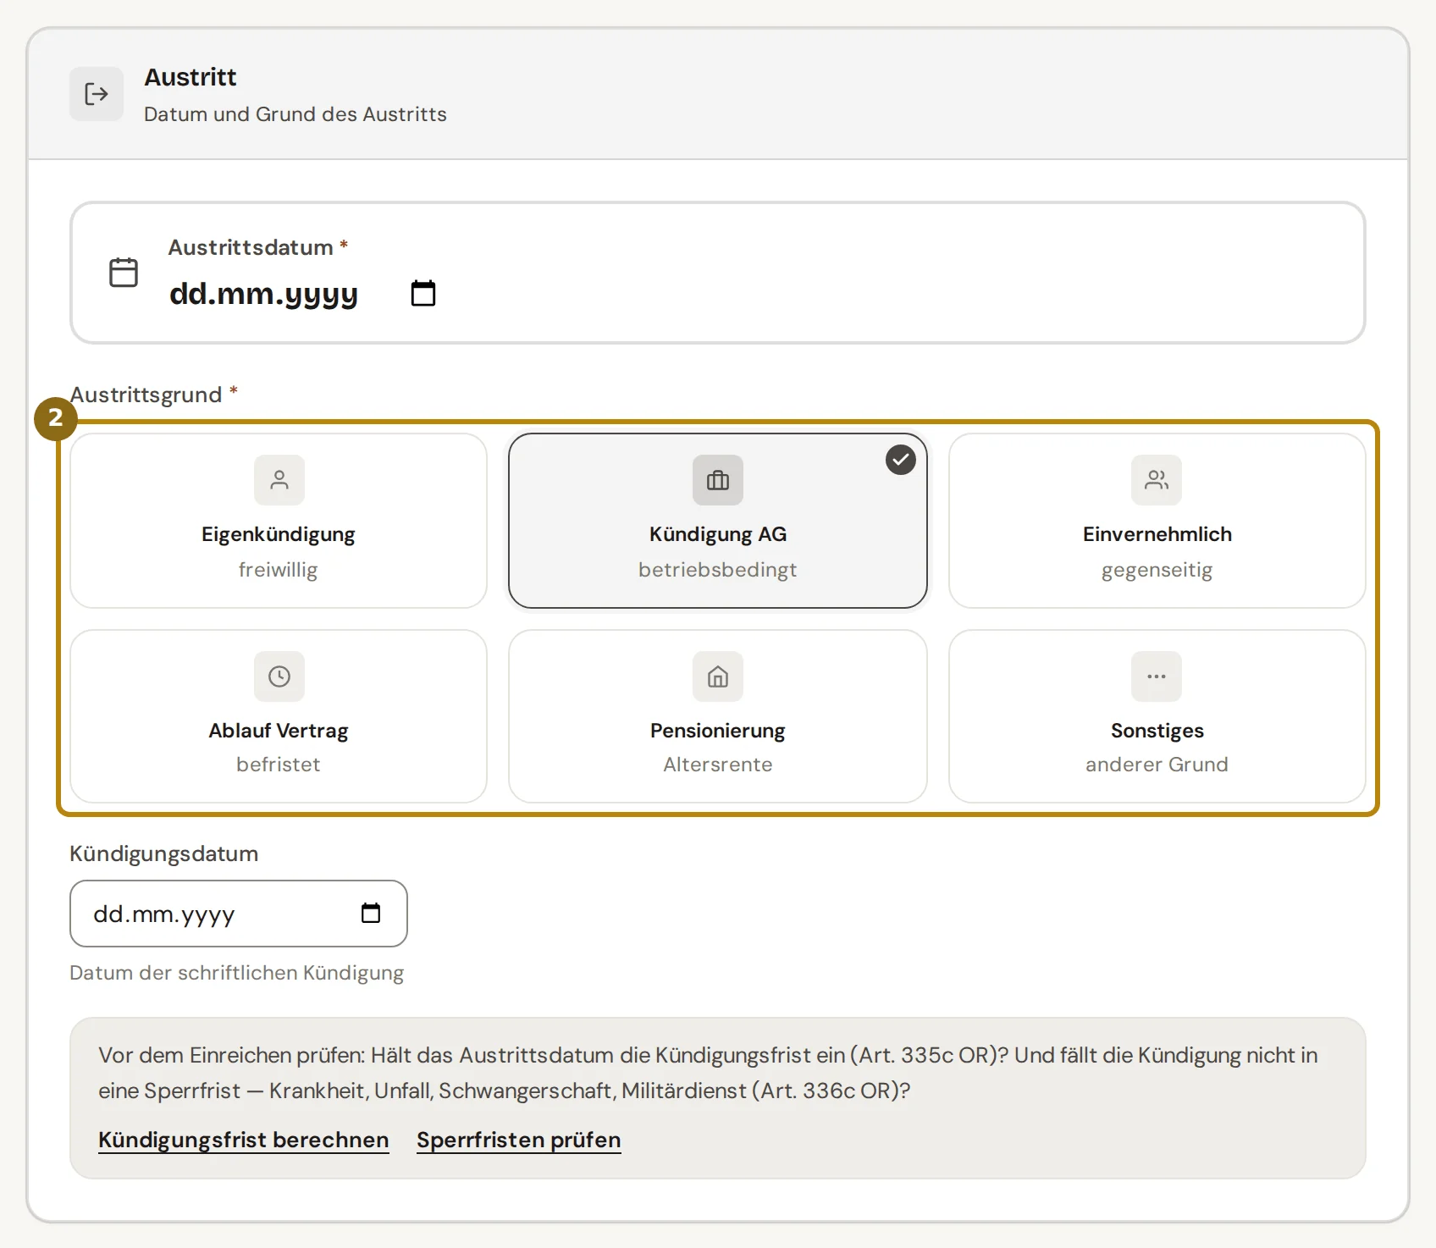Select Eigenkündigung as exit reason
This screenshot has width=1436, height=1248.
(x=279, y=521)
